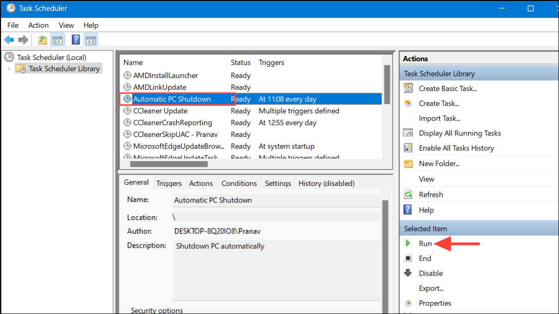Open Help via the question mark toolbar icon
The height and width of the screenshot is (314, 559).
[x=75, y=39]
